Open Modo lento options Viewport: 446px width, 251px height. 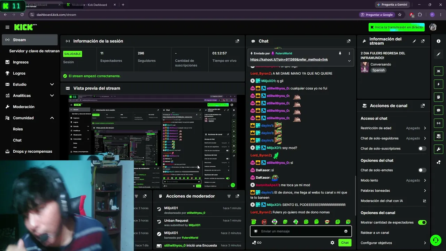[393, 180]
